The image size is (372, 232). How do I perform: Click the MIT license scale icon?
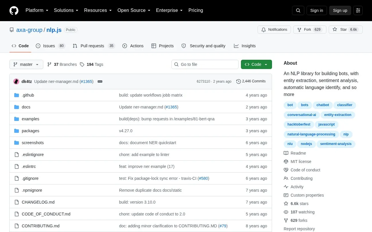click(x=286, y=162)
